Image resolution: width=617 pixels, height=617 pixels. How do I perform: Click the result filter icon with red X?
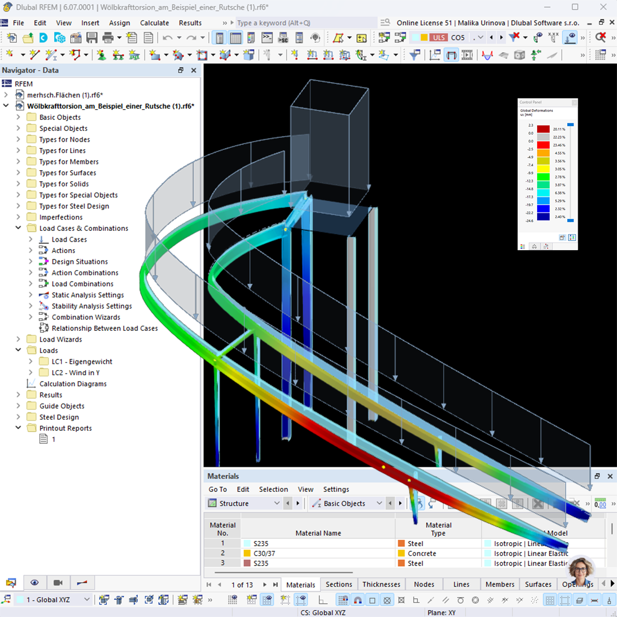pos(514,37)
